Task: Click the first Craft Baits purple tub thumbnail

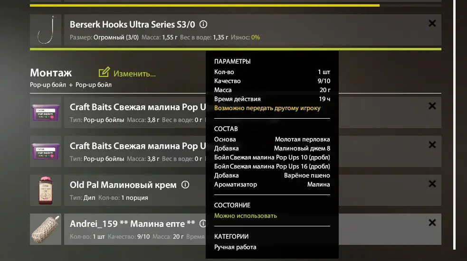Action: coord(47,113)
